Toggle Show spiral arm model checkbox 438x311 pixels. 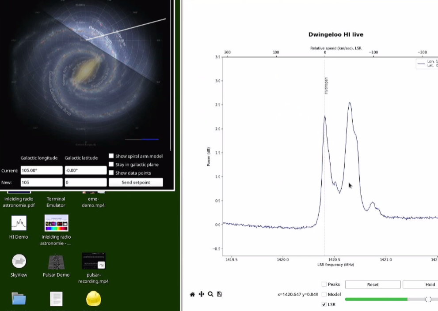point(111,156)
